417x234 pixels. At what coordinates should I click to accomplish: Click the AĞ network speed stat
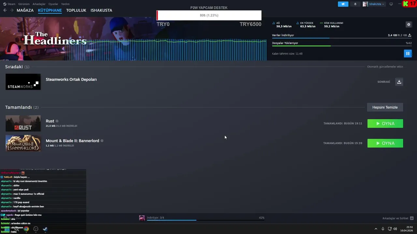(x=282, y=25)
